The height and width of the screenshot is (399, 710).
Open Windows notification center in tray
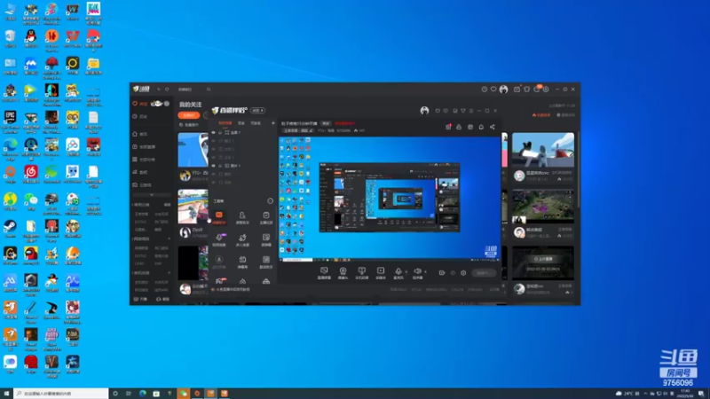[x=701, y=394]
